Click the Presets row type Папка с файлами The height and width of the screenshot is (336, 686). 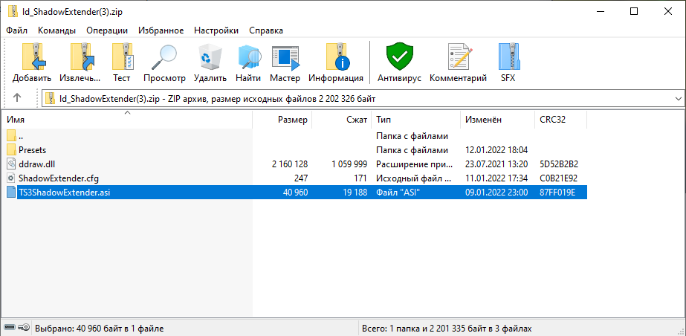[x=412, y=150]
